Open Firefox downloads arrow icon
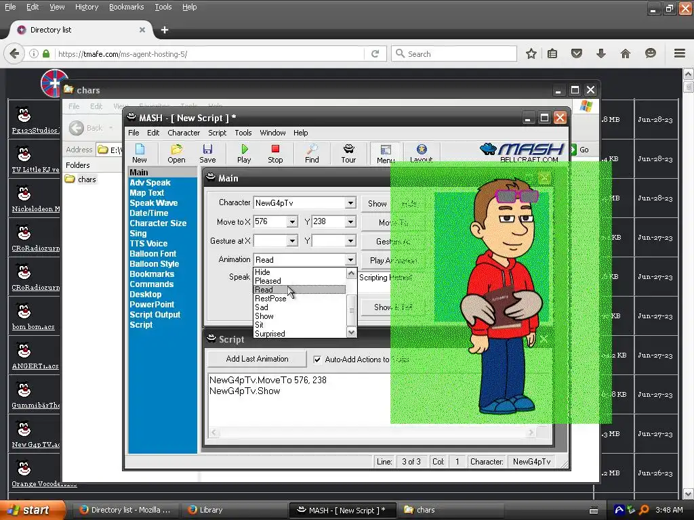694x520 pixels. click(x=600, y=54)
